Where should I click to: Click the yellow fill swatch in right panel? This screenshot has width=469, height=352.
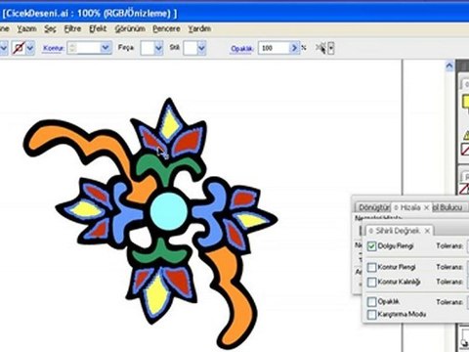tap(466, 102)
